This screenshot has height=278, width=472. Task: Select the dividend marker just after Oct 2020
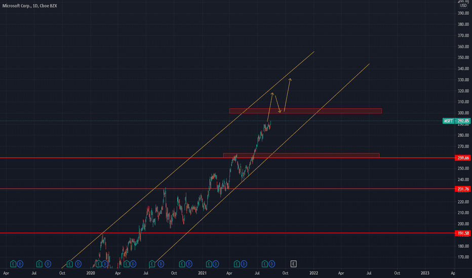189,264
